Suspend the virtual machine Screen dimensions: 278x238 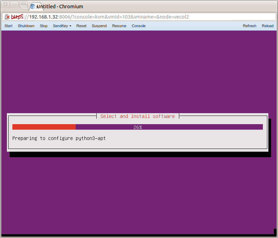pyautogui.click(x=99, y=26)
